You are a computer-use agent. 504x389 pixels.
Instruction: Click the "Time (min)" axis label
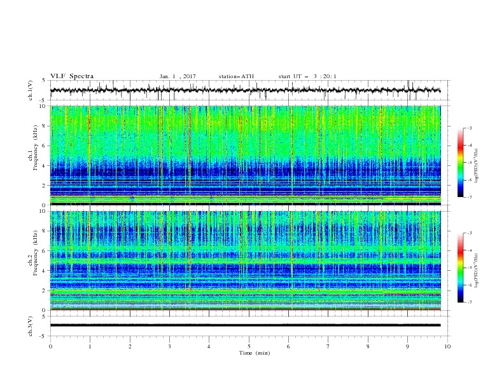255,353
